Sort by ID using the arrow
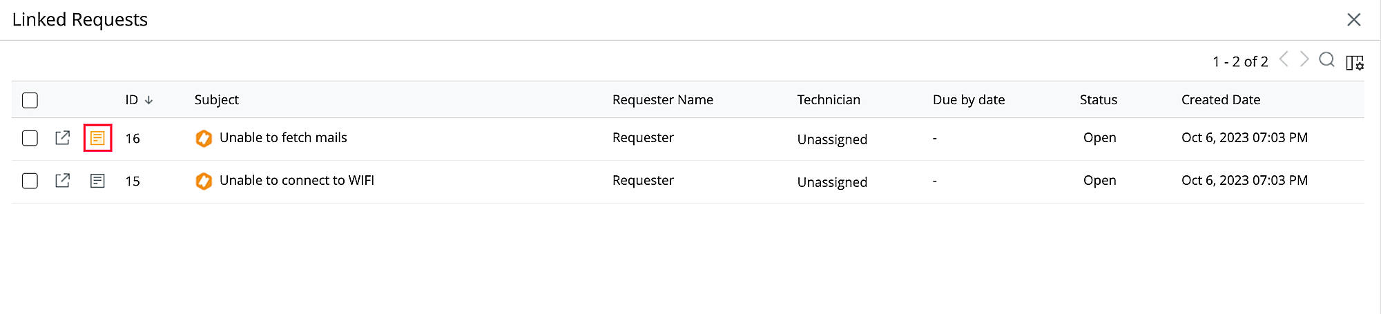 tap(148, 100)
